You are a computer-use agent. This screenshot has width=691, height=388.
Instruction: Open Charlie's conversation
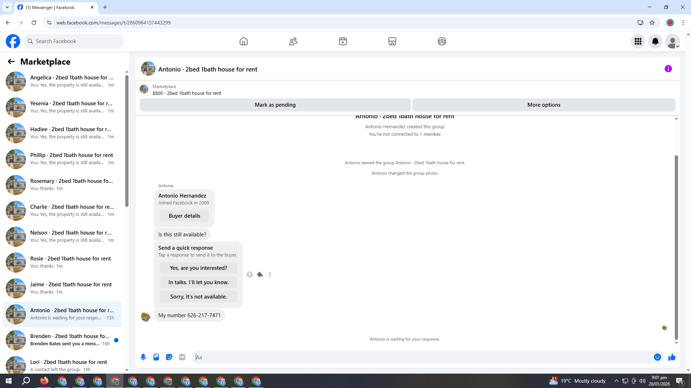[x=62, y=211]
